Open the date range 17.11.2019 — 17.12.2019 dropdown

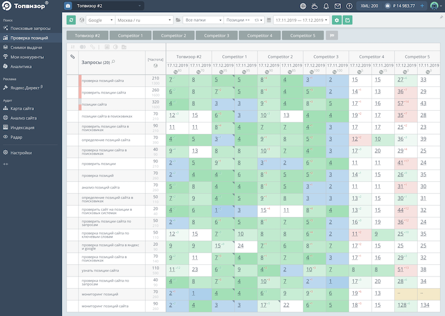pos(301,20)
